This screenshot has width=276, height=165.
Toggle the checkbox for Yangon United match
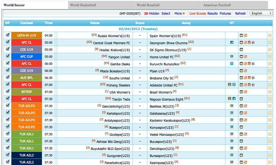8,56
